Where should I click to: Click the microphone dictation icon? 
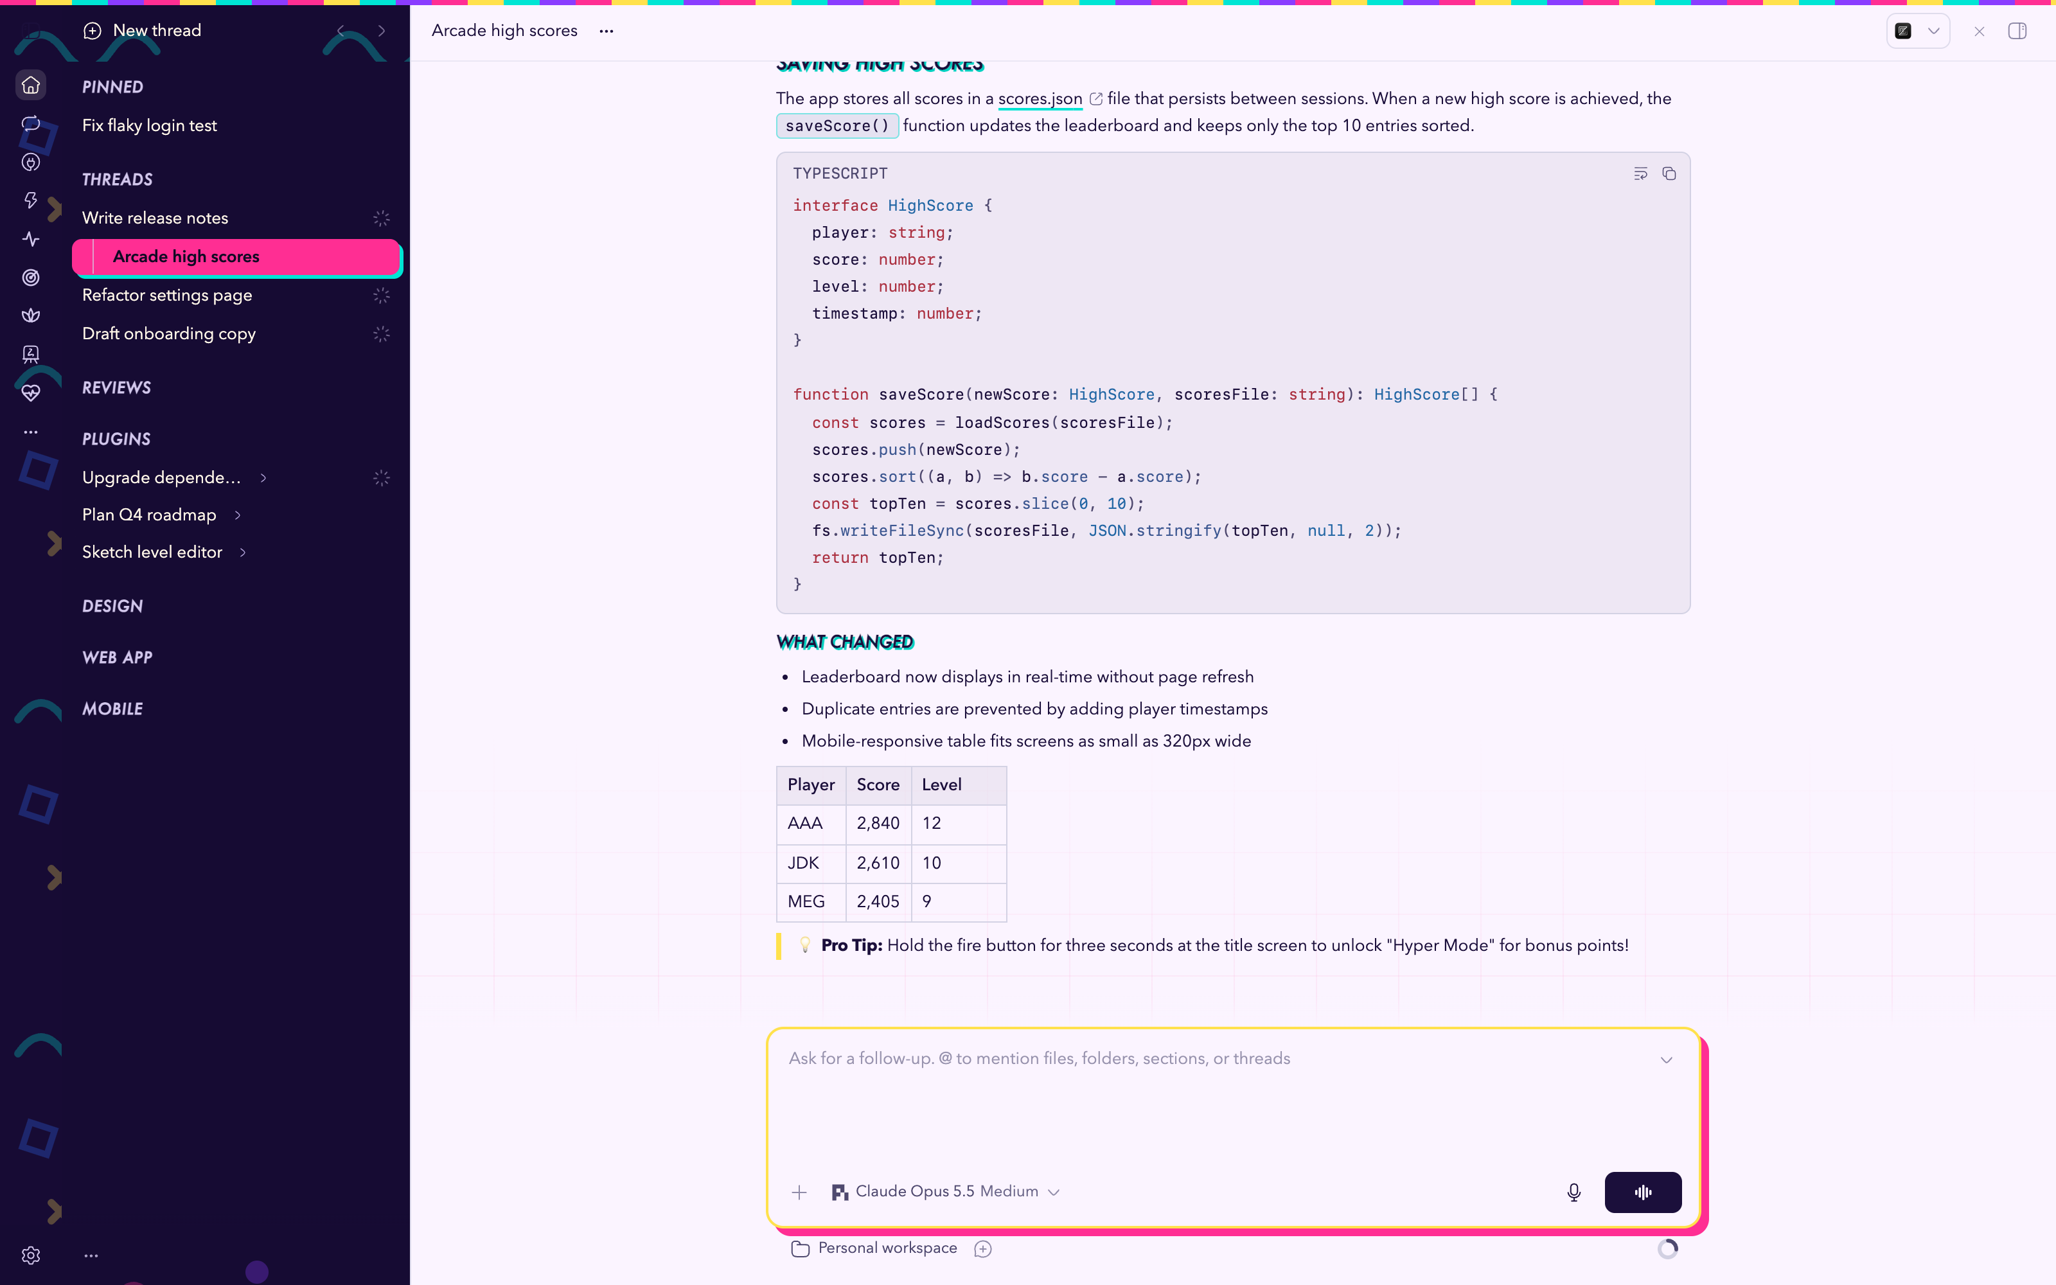pyautogui.click(x=1573, y=1191)
